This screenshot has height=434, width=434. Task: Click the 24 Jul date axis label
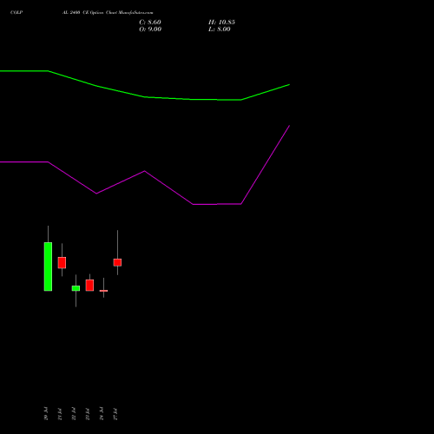coord(102,413)
